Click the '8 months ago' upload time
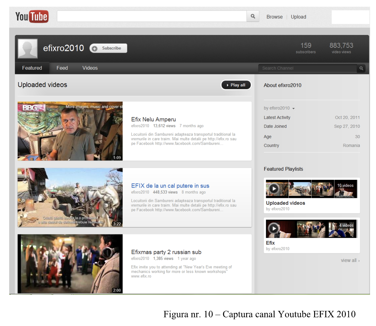 (x=194, y=192)
